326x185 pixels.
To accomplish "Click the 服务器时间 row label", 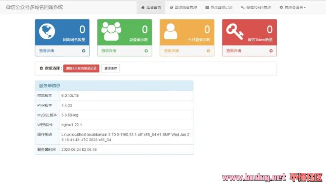I will (47, 149).
